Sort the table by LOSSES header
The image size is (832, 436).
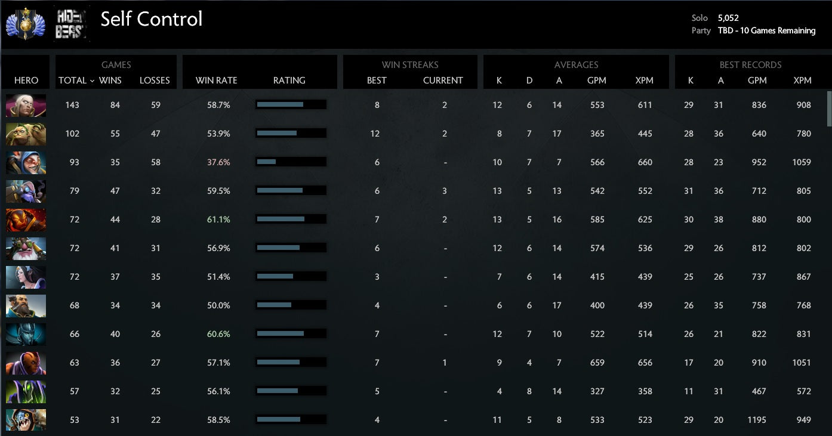pyautogui.click(x=155, y=81)
